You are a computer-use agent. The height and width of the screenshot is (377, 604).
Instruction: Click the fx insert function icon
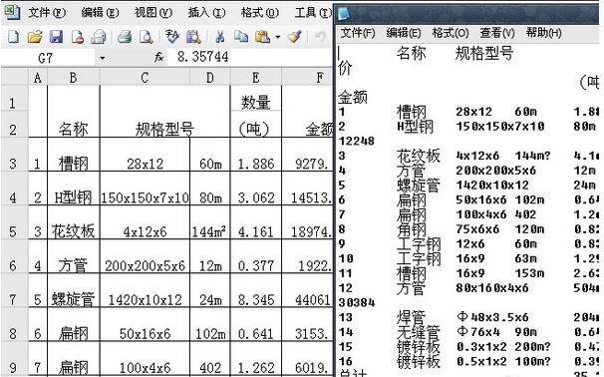tap(158, 58)
